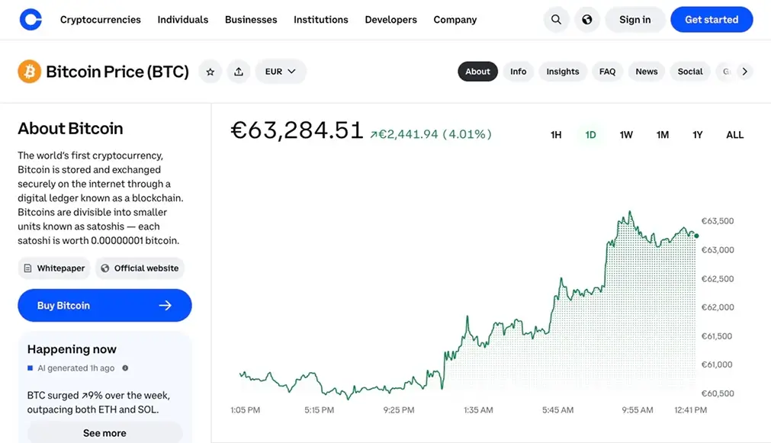Click the globe language icon

pos(586,19)
